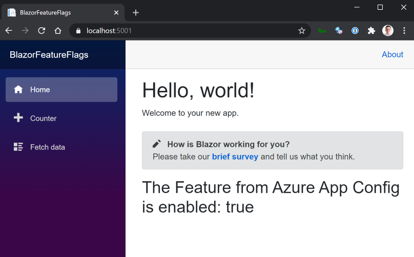Select the BlazorFeatureFlags browser tab

[x=63, y=12]
